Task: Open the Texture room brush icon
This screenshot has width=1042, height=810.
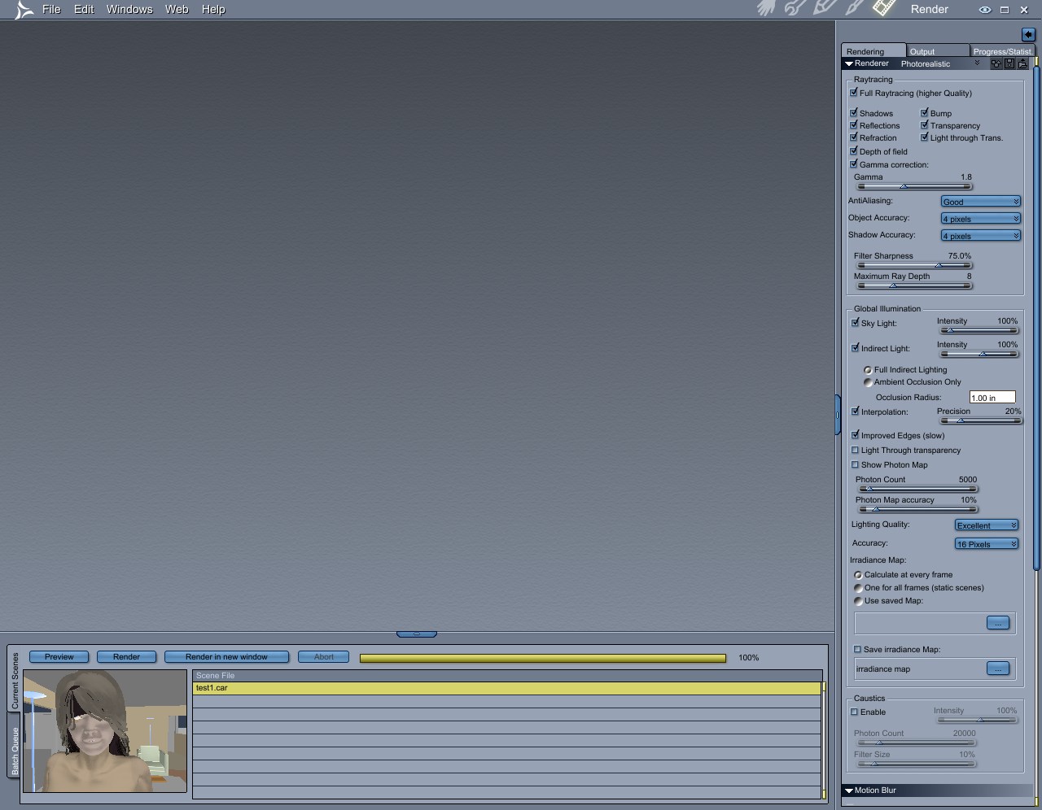Action: (x=855, y=8)
